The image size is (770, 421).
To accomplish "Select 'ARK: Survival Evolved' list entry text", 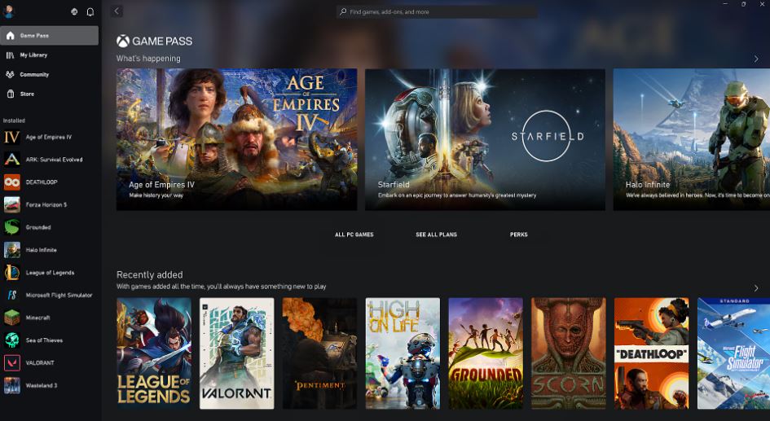I will click(54, 160).
